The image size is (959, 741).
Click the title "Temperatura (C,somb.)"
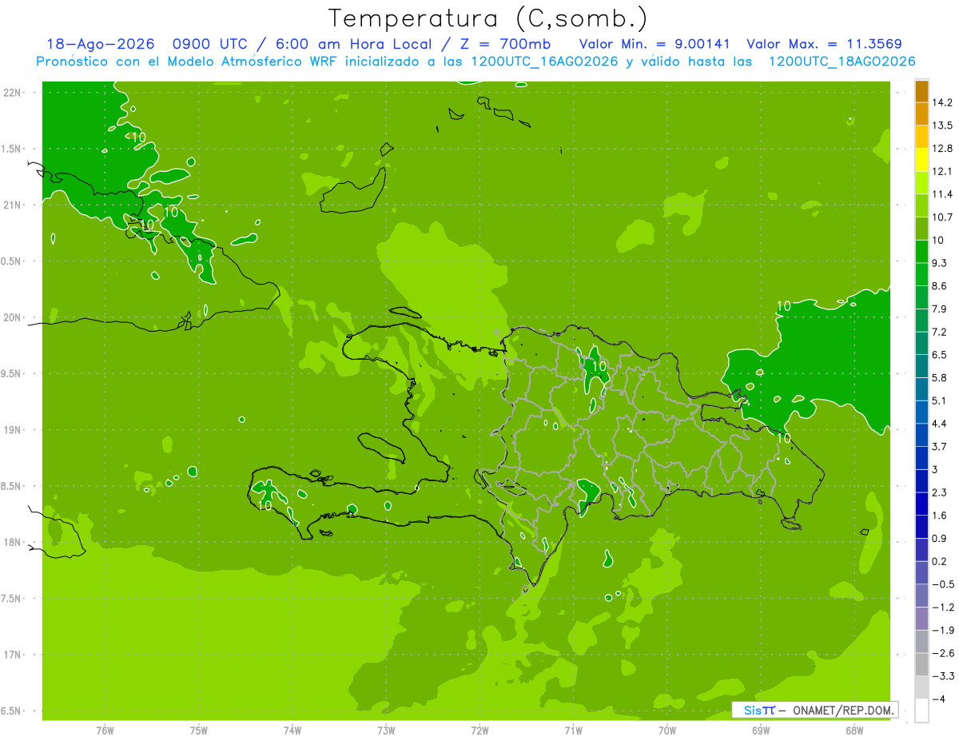[487, 18]
